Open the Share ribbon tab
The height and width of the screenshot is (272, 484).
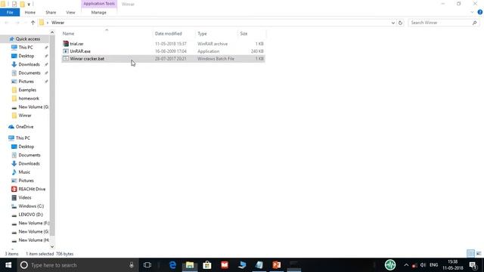click(51, 12)
